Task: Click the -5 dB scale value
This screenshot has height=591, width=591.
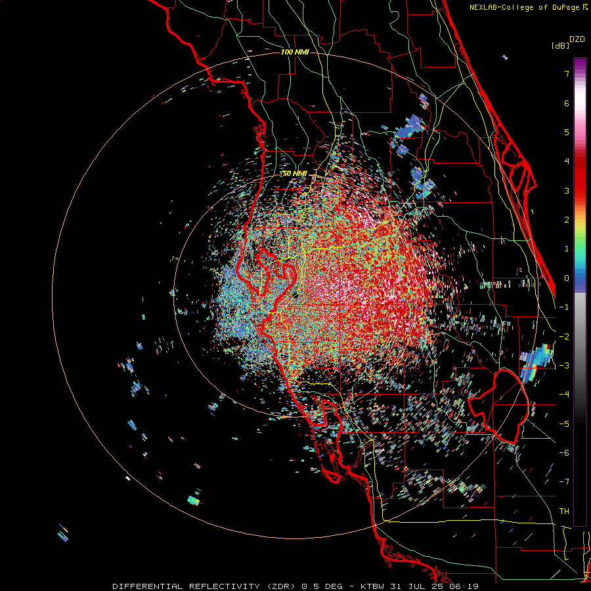Action: (564, 424)
